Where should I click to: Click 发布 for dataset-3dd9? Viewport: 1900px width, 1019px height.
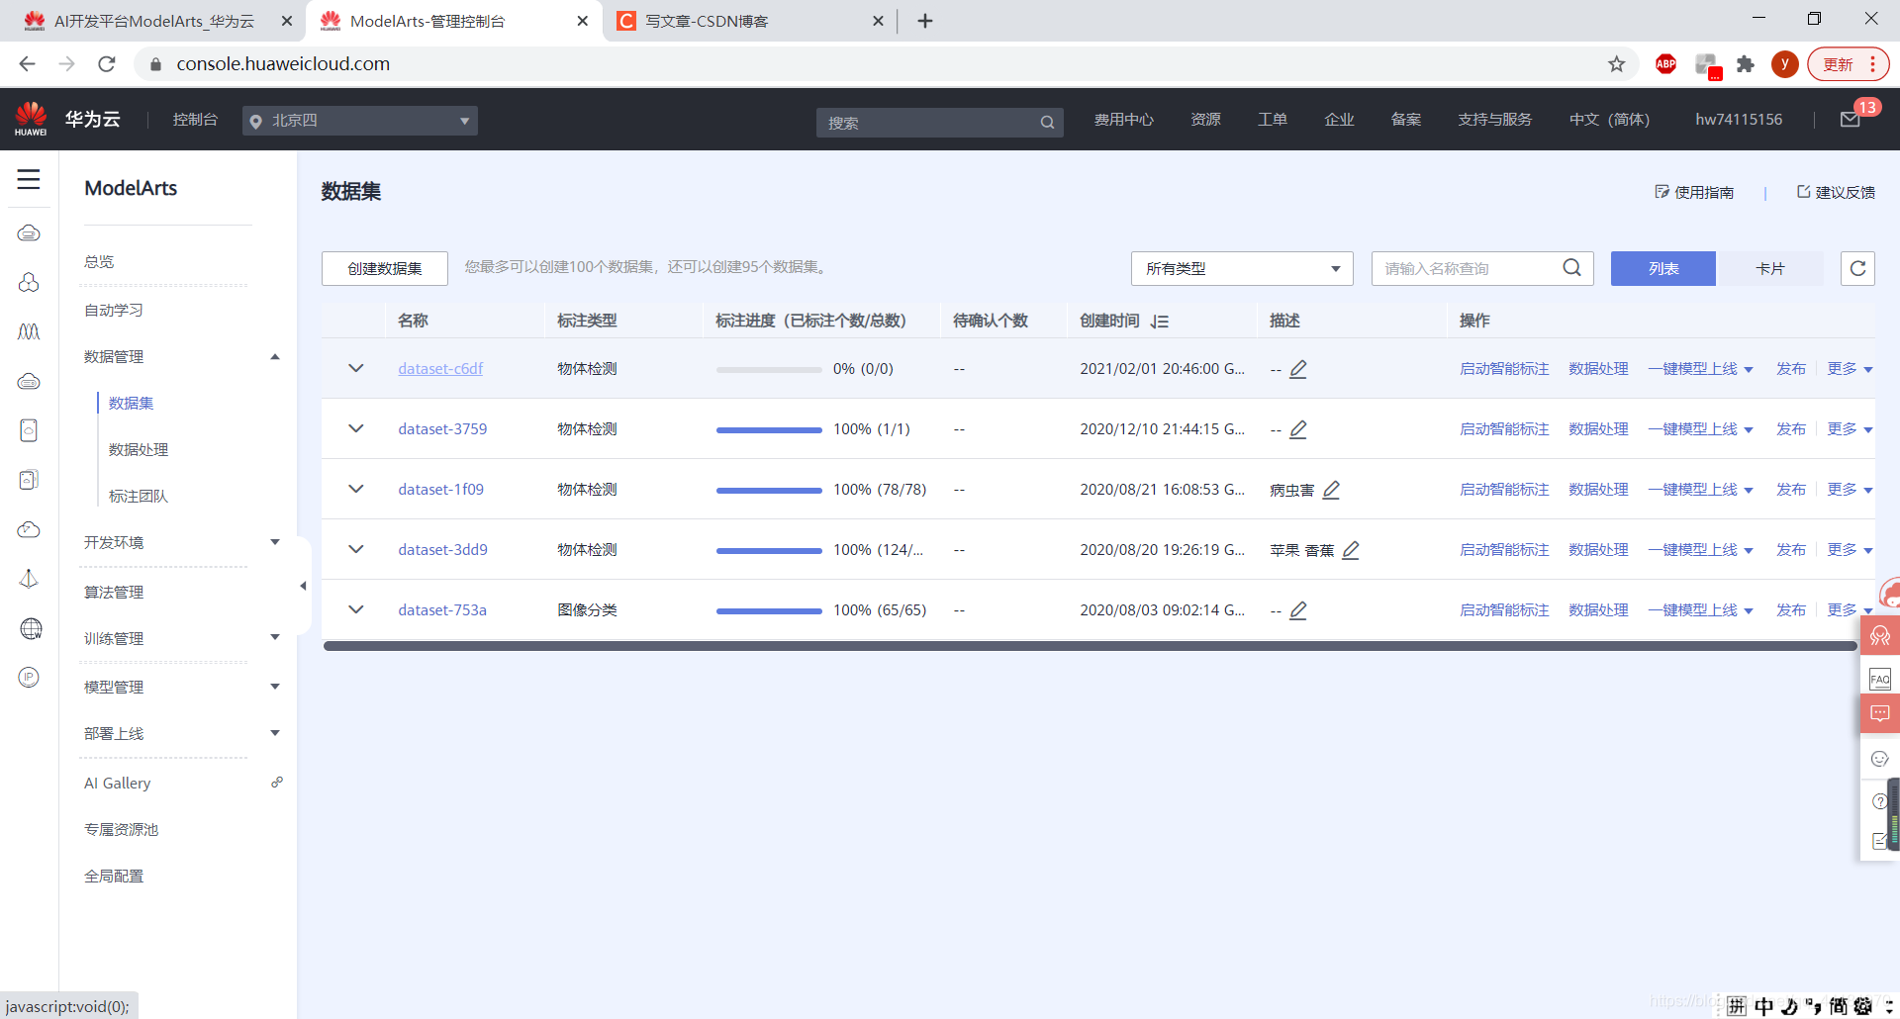click(x=1791, y=549)
